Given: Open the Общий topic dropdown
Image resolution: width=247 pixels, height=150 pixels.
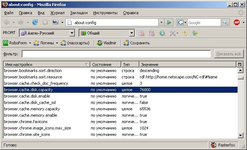Looking at the screenshot, I should 132,33.
